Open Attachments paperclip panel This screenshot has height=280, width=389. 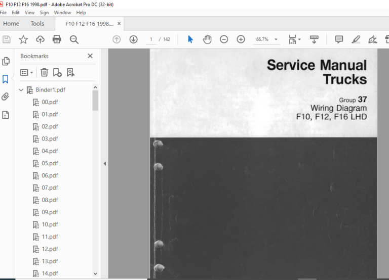tap(6, 97)
